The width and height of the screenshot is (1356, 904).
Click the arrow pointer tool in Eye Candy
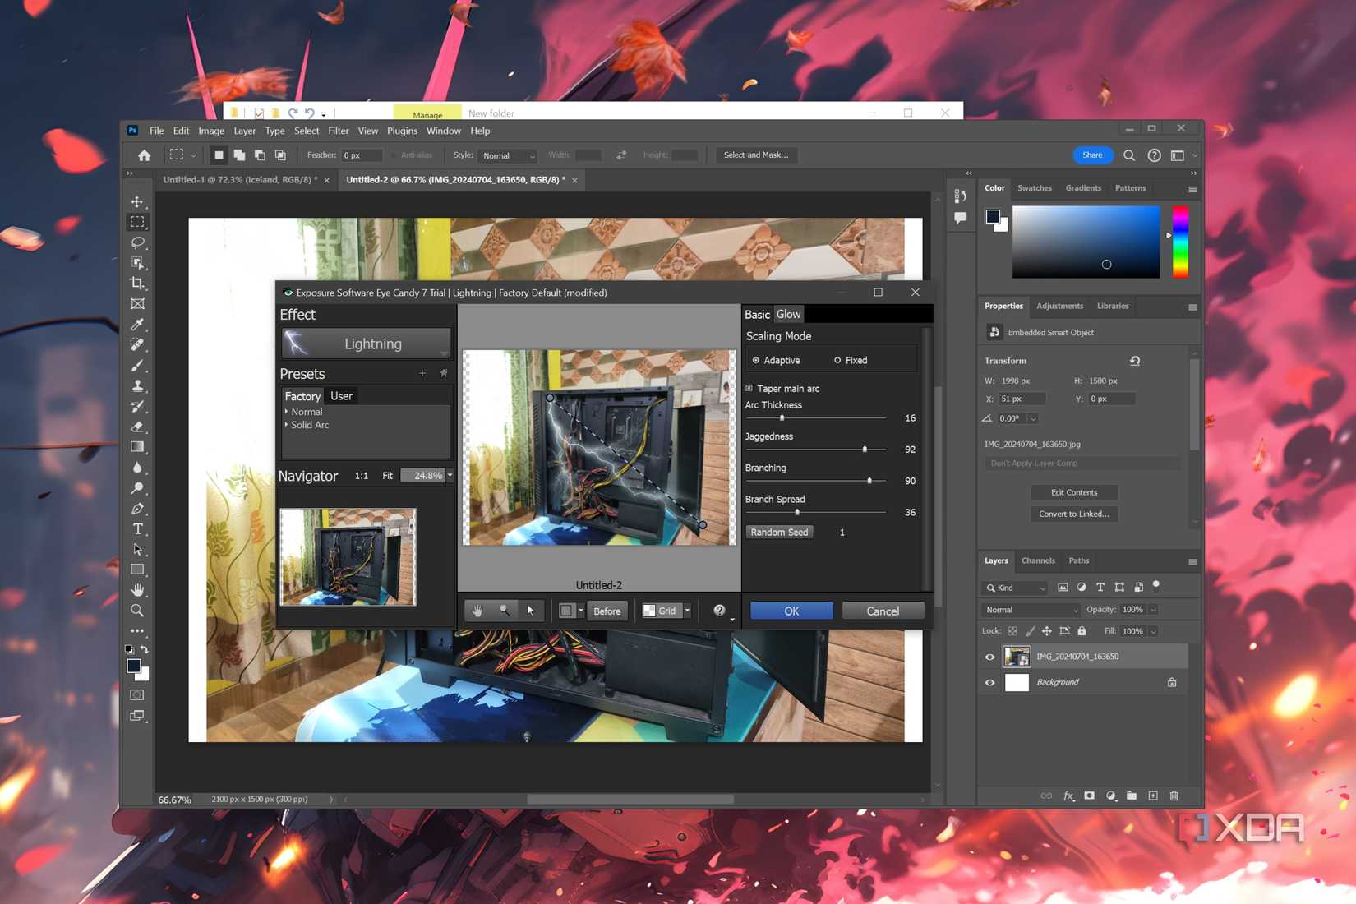[530, 611]
